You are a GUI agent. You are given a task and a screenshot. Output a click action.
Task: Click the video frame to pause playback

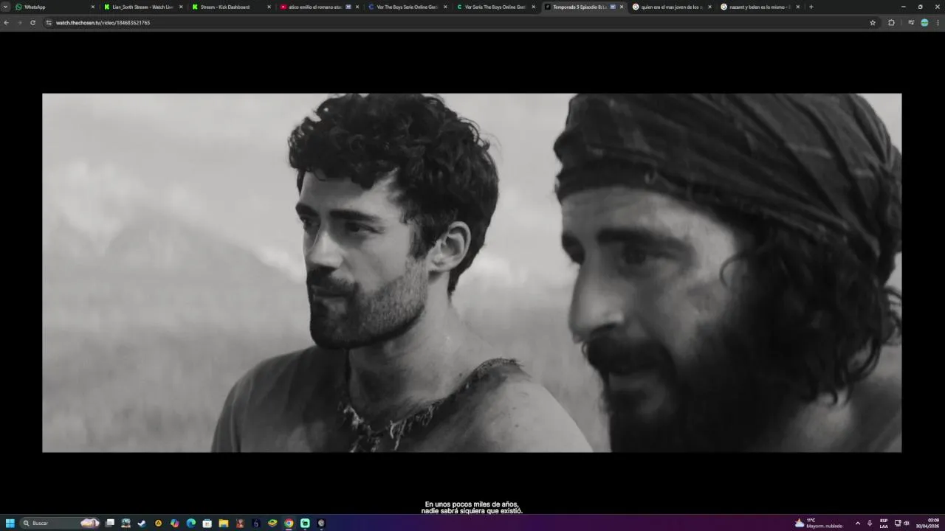472,272
